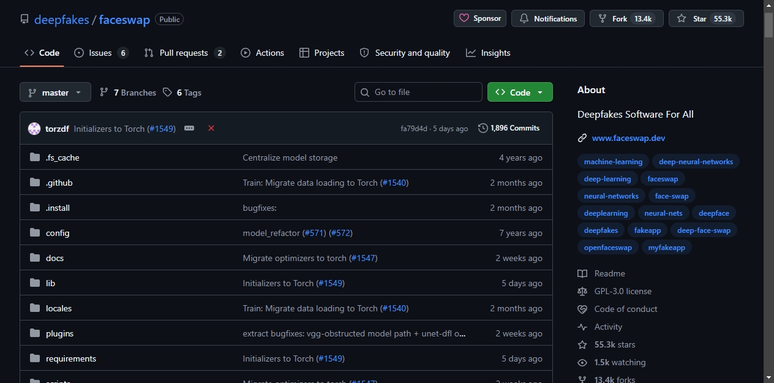Open the Pull requests tab

pos(184,53)
